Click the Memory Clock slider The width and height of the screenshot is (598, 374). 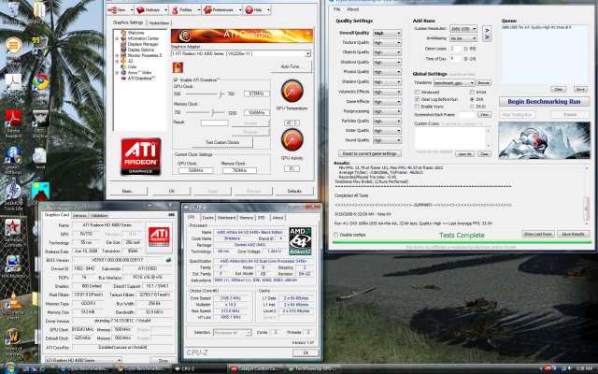(x=212, y=112)
